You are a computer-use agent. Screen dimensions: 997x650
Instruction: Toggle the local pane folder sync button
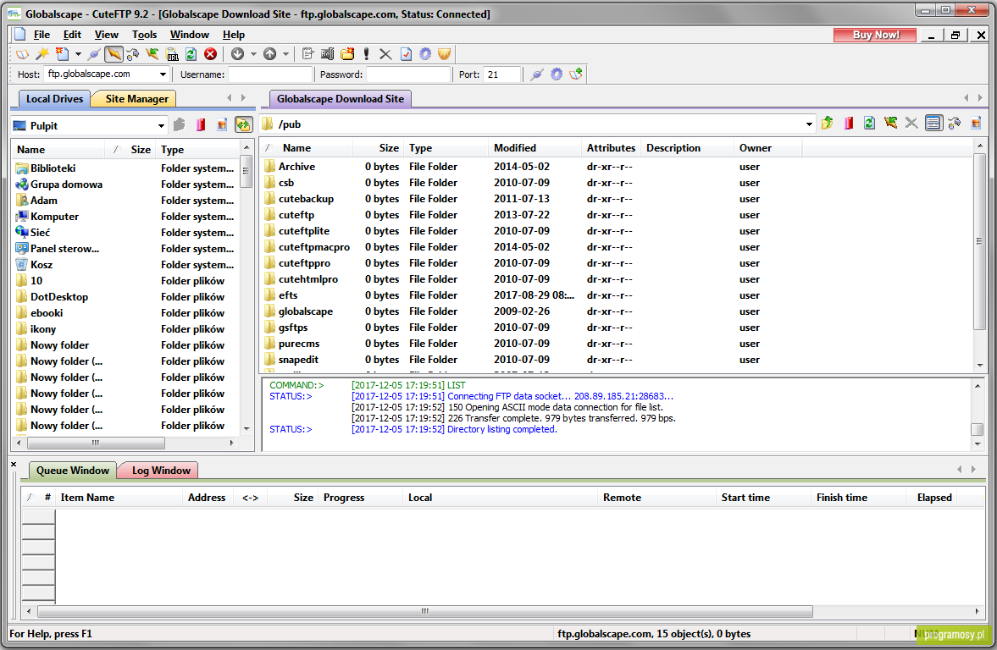tap(243, 125)
